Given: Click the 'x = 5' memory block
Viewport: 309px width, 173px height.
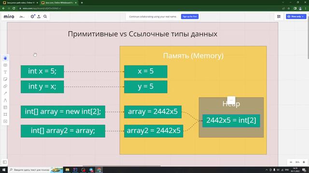Looking at the screenshot, I should point(146,72).
